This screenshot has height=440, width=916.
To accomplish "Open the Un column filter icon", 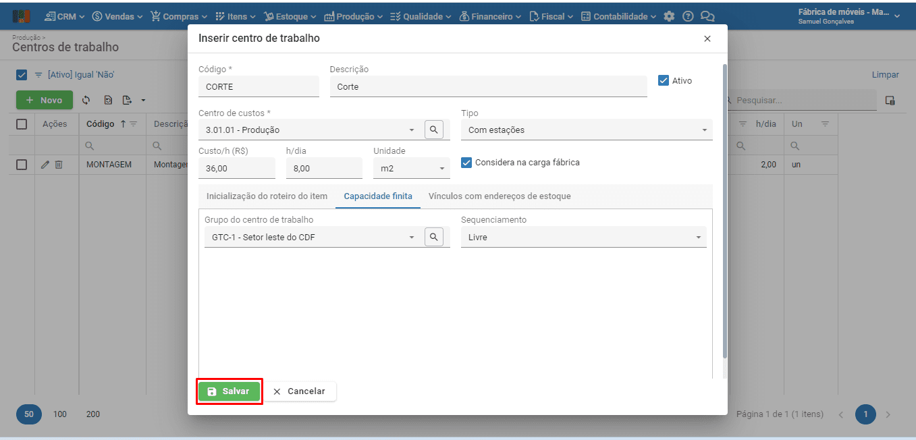I will coord(825,124).
